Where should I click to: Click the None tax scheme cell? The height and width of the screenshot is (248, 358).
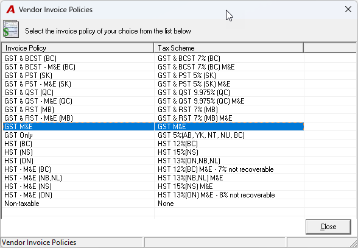coord(166,204)
